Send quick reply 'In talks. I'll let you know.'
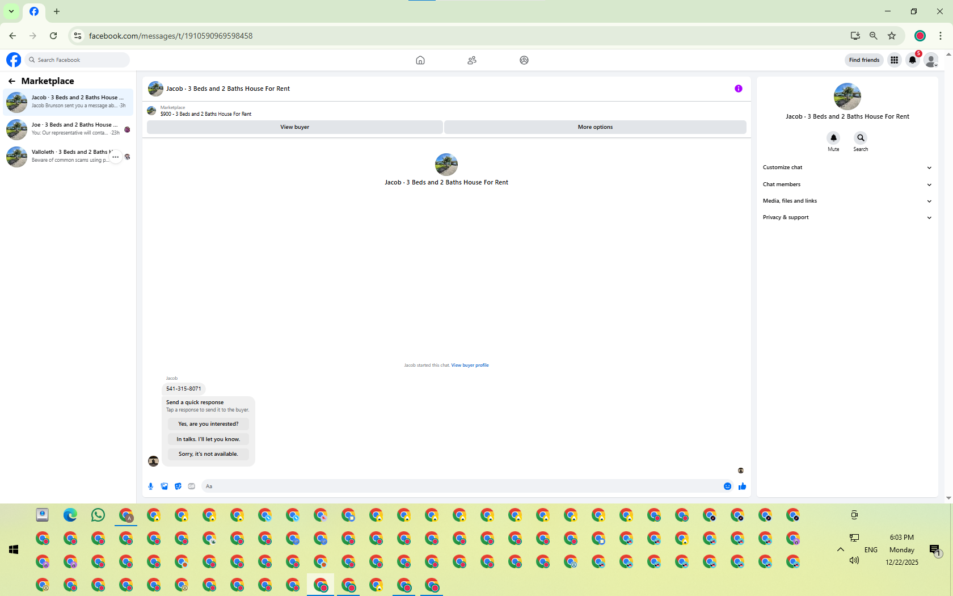The image size is (953, 596). 208,439
